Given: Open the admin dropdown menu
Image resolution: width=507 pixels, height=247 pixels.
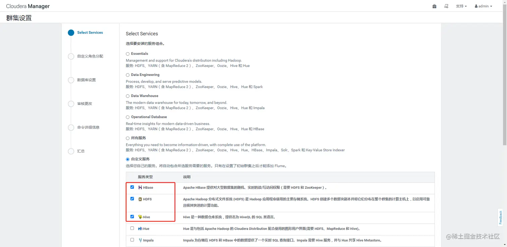Looking at the screenshot, I should (484, 6).
